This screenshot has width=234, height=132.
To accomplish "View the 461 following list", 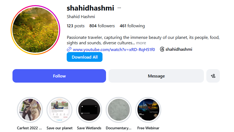I will pyautogui.click(x=132, y=26).
